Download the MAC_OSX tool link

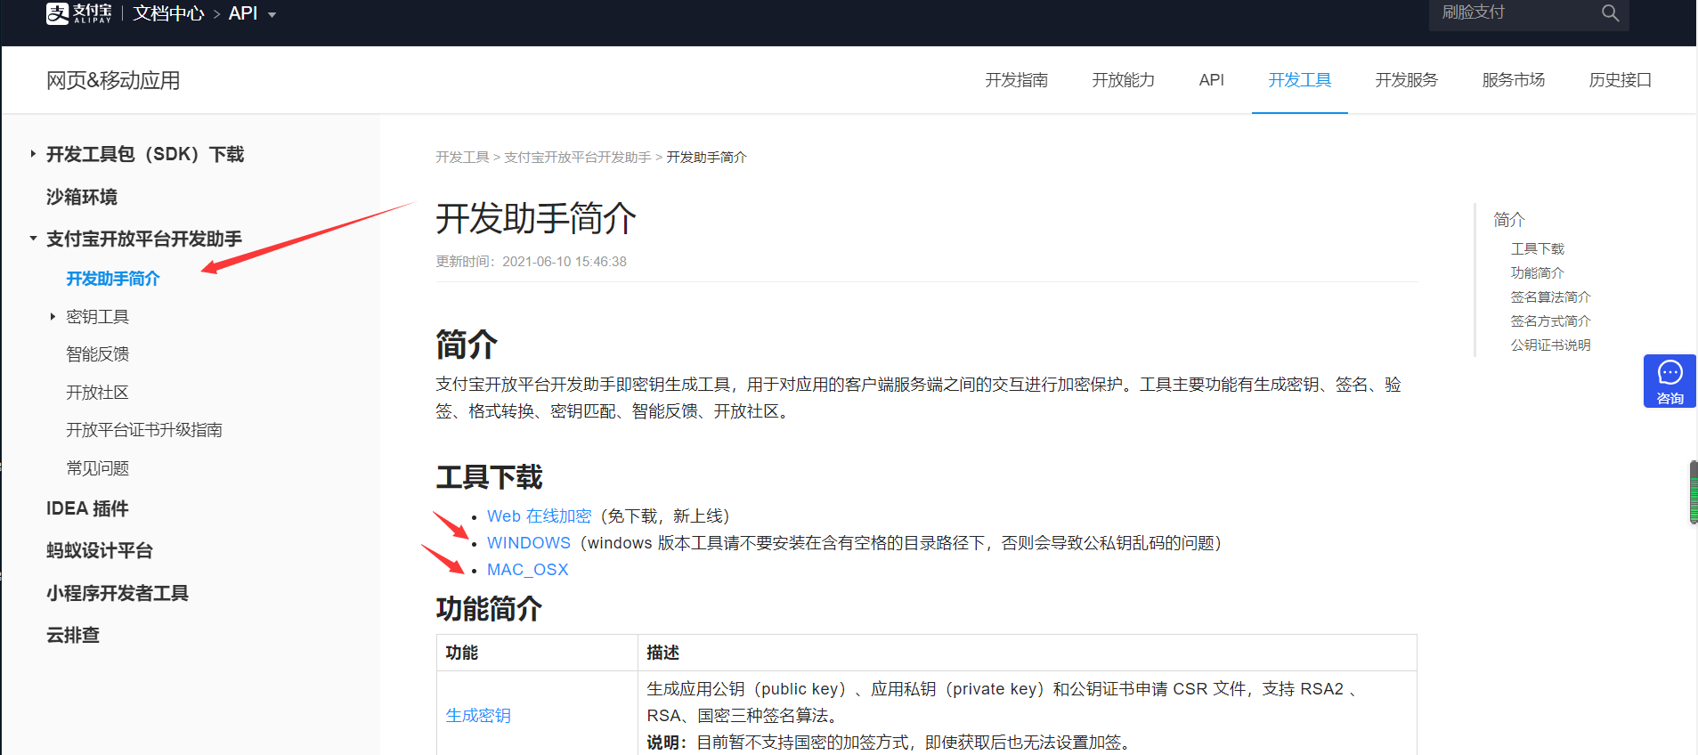(x=528, y=570)
